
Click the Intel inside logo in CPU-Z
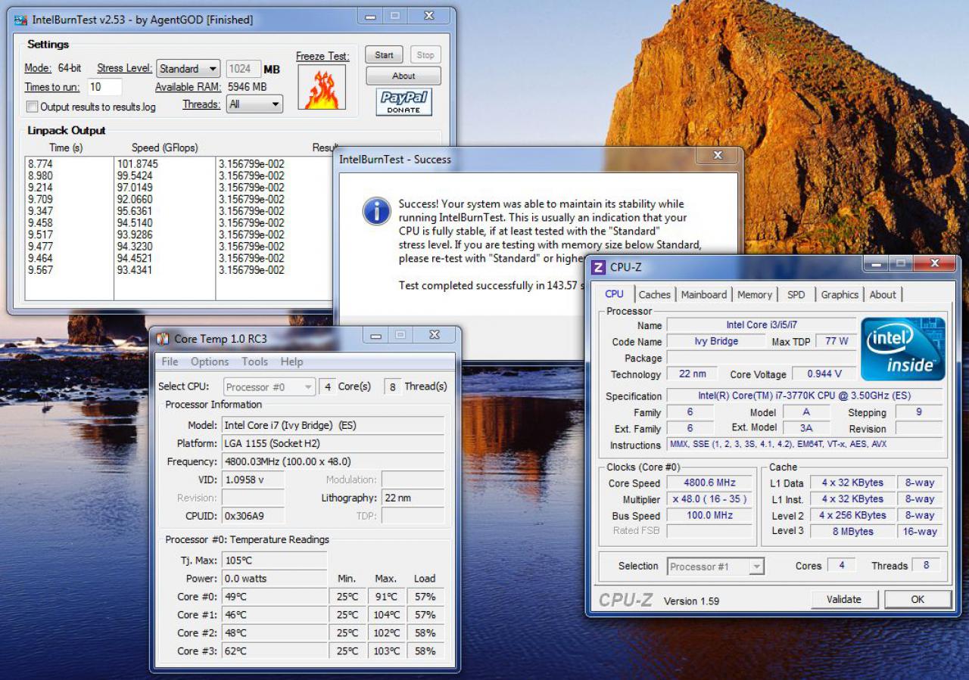(903, 349)
